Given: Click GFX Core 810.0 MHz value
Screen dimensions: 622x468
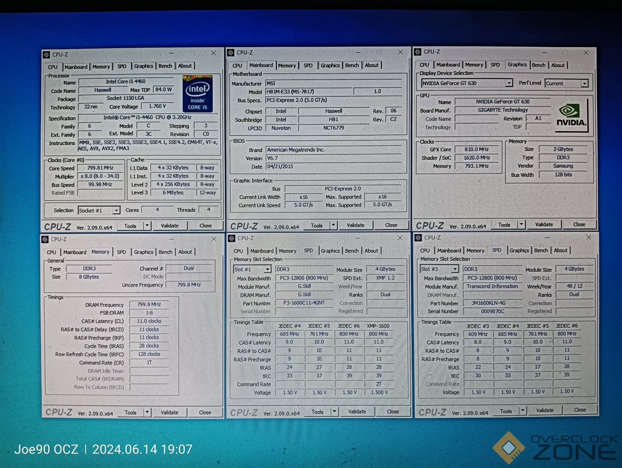Looking at the screenshot, I should (476, 149).
